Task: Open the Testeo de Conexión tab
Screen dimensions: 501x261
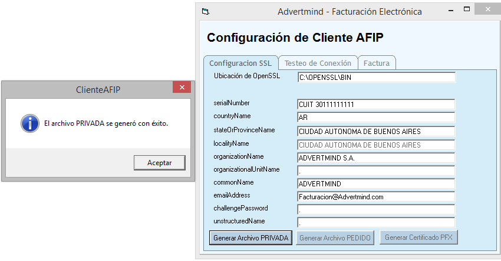Action: point(318,63)
